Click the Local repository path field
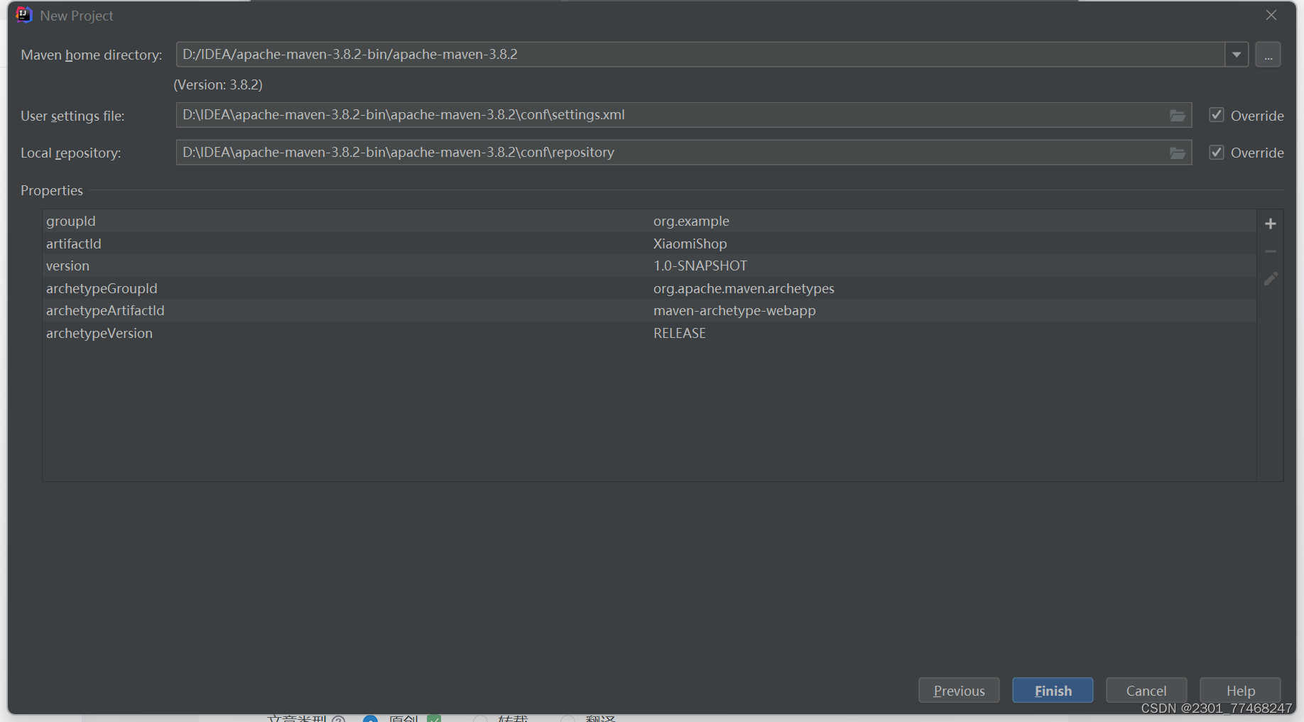The image size is (1304, 722). click(x=683, y=153)
